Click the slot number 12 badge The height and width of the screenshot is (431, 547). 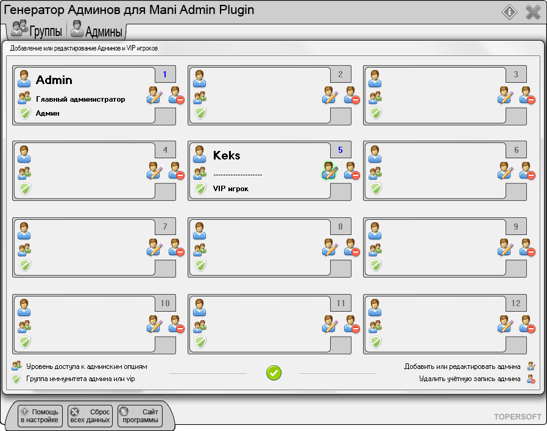coord(516,303)
